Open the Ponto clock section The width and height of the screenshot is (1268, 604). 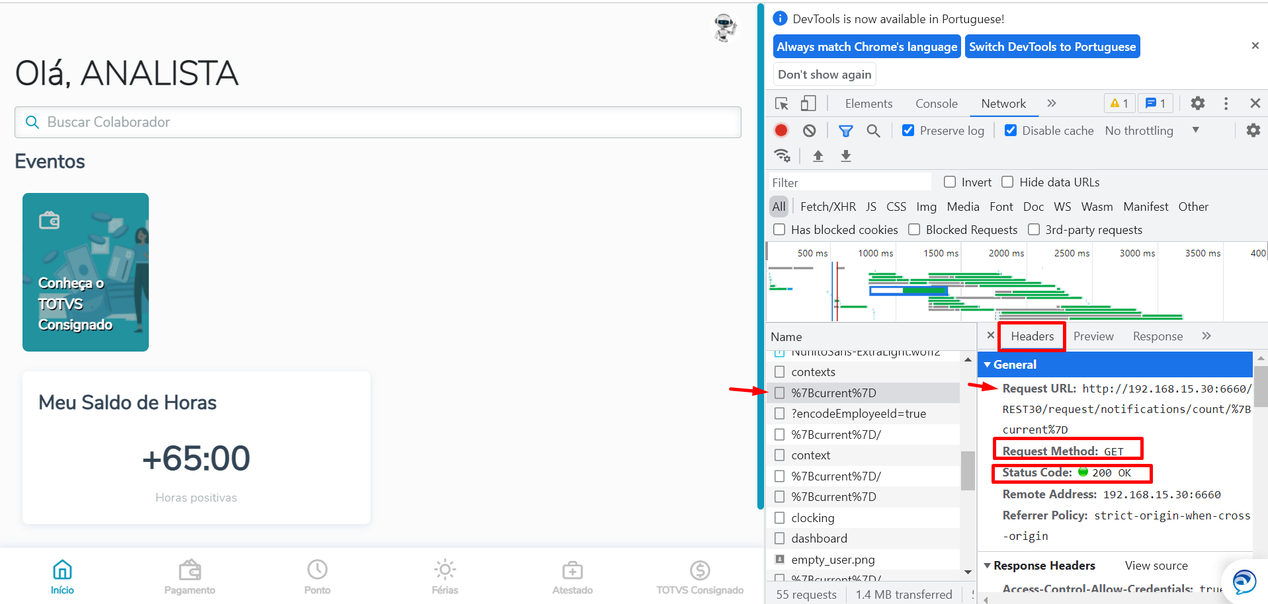pos(317,577)
